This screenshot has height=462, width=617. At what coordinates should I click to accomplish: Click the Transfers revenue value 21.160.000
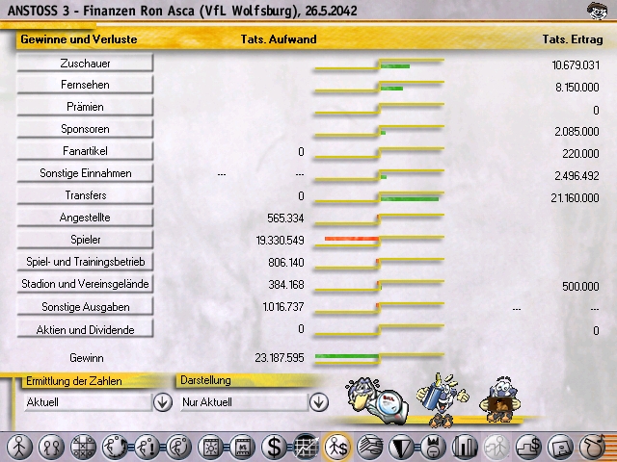[575, 197]
